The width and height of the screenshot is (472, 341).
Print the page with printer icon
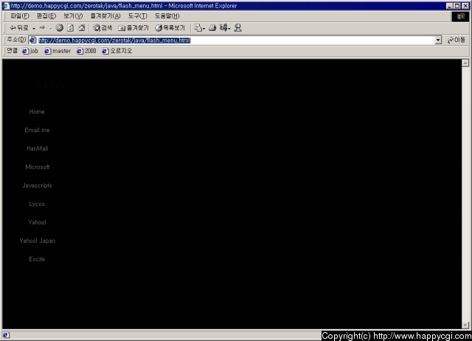212,28
